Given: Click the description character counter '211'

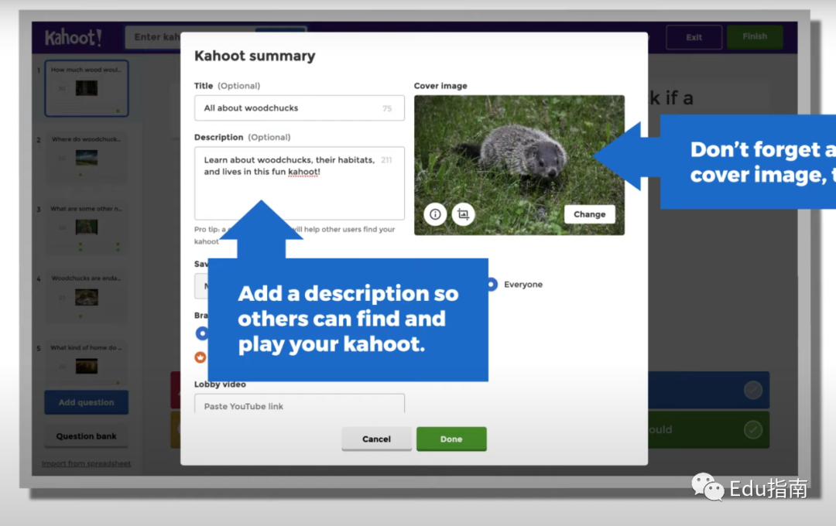Looking at the screenshot, I should click(x=386, y=160).
